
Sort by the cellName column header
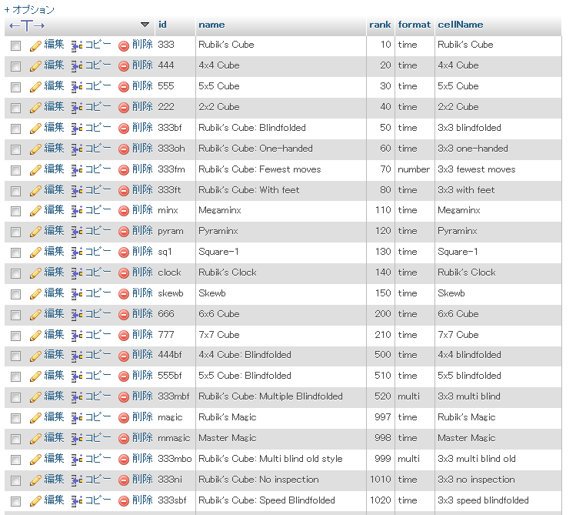461,25
